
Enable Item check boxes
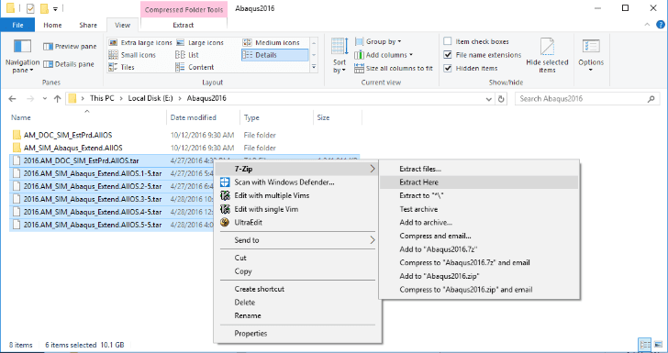click(x=448, y=41)
